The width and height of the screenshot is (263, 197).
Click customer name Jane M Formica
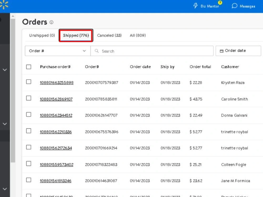pyautogui.click(x=235, y=181)
